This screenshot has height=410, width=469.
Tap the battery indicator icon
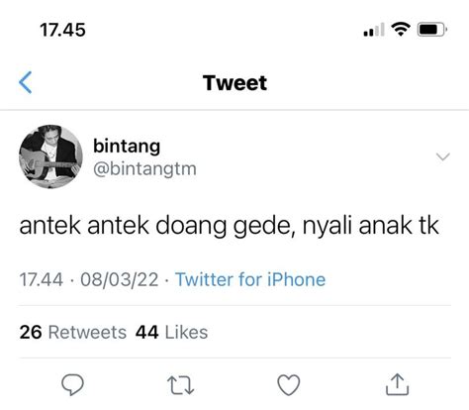pos(432,30)
